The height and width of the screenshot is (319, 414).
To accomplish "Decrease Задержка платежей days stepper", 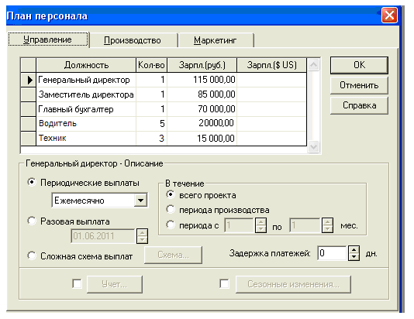I will point(354,257).
